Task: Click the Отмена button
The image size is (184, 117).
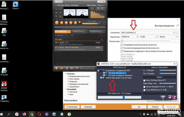Action: pyautogui.click(x=155, y=107)
